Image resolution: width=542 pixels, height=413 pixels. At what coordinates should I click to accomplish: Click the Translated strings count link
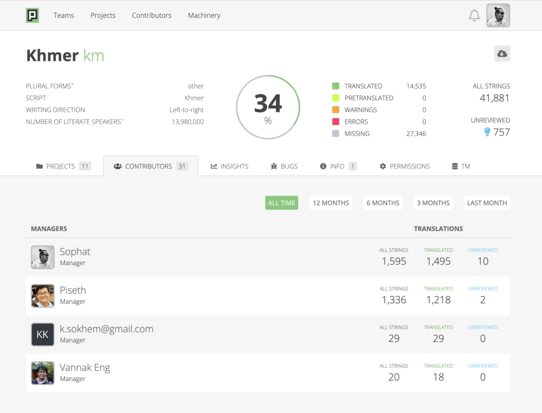tap(415, 86)
